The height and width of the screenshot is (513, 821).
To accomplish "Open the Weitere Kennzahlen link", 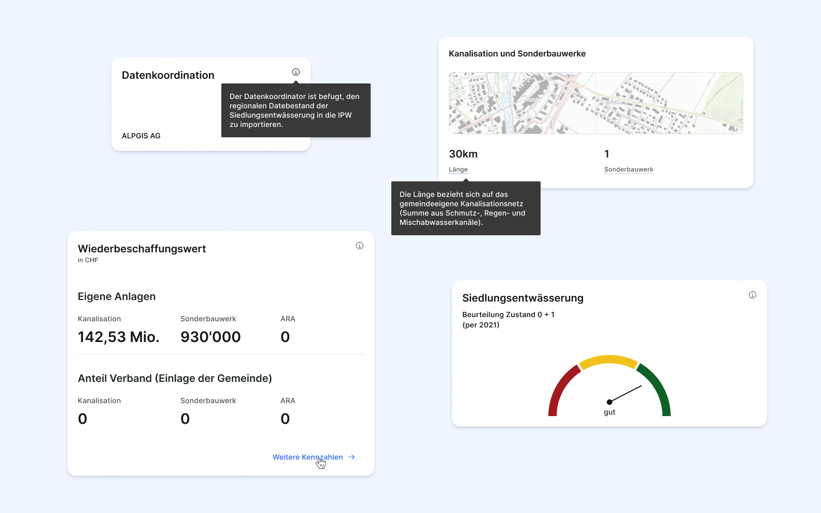I will tap(307, 457).
